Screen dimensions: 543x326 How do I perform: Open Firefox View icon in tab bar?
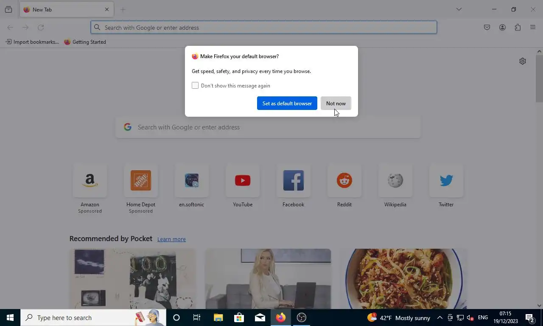[8, 9]
